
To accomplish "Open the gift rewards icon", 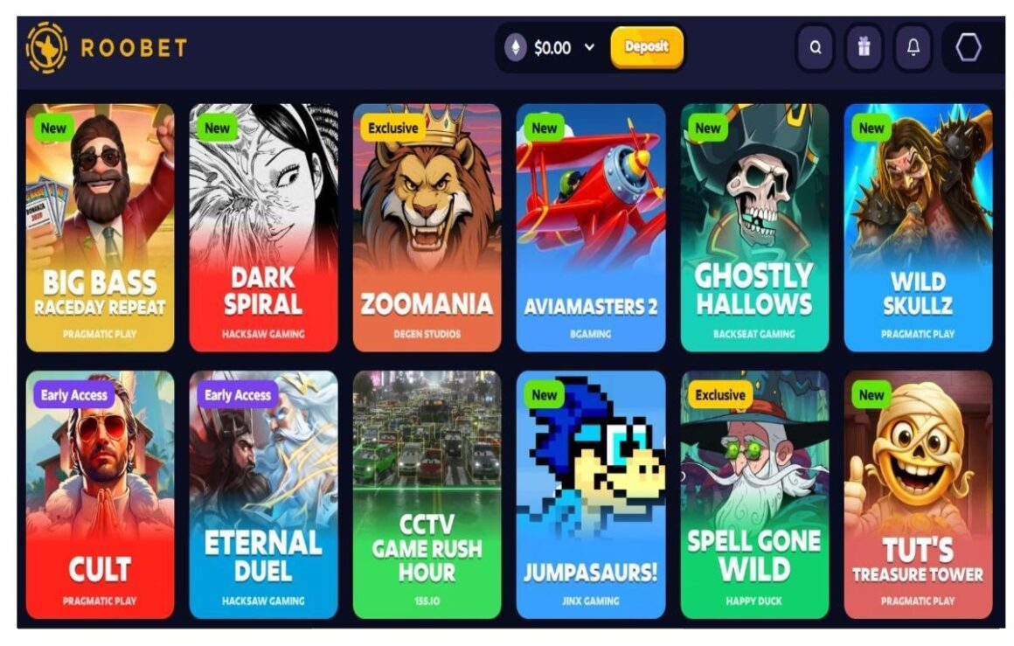I will (864, 47).
